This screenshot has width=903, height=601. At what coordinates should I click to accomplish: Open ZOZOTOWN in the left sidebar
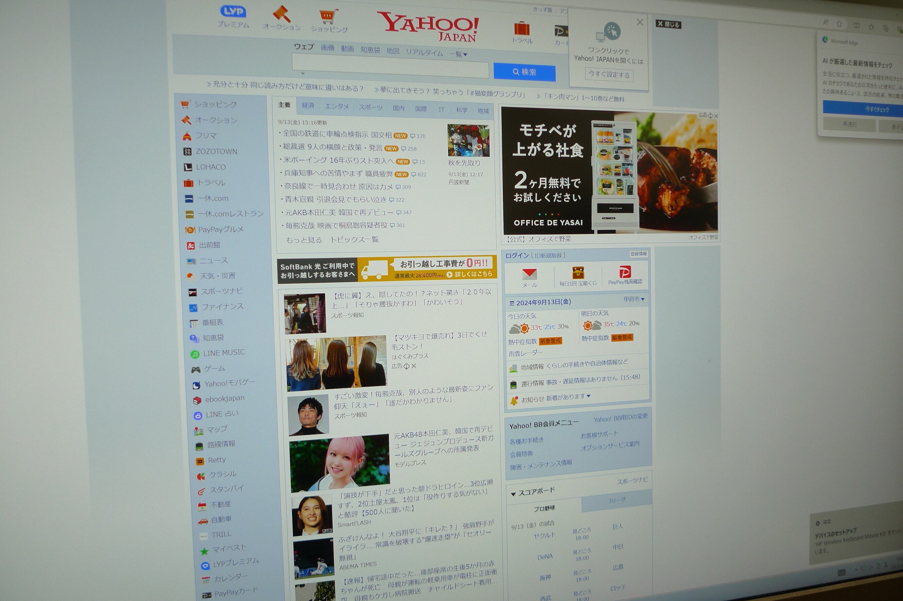point(216,151)
